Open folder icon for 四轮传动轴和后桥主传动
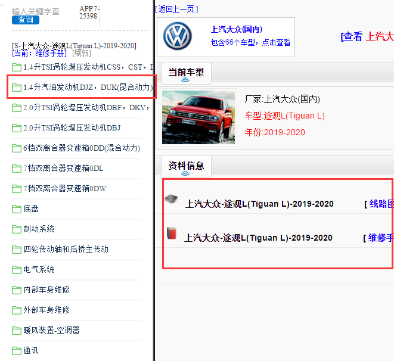This screenshot has height=361, width=394. tap(17, 249)
